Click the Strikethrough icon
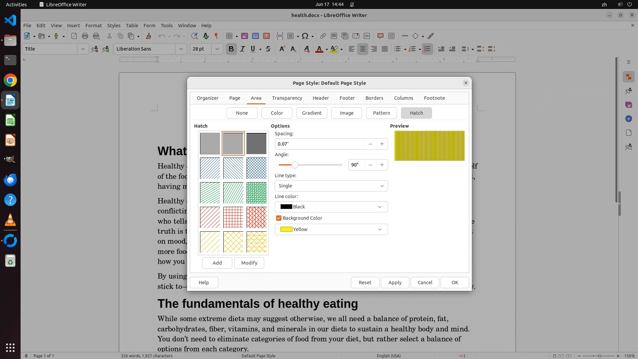This screenshot has height=359, width=638. tap(268, 49)
